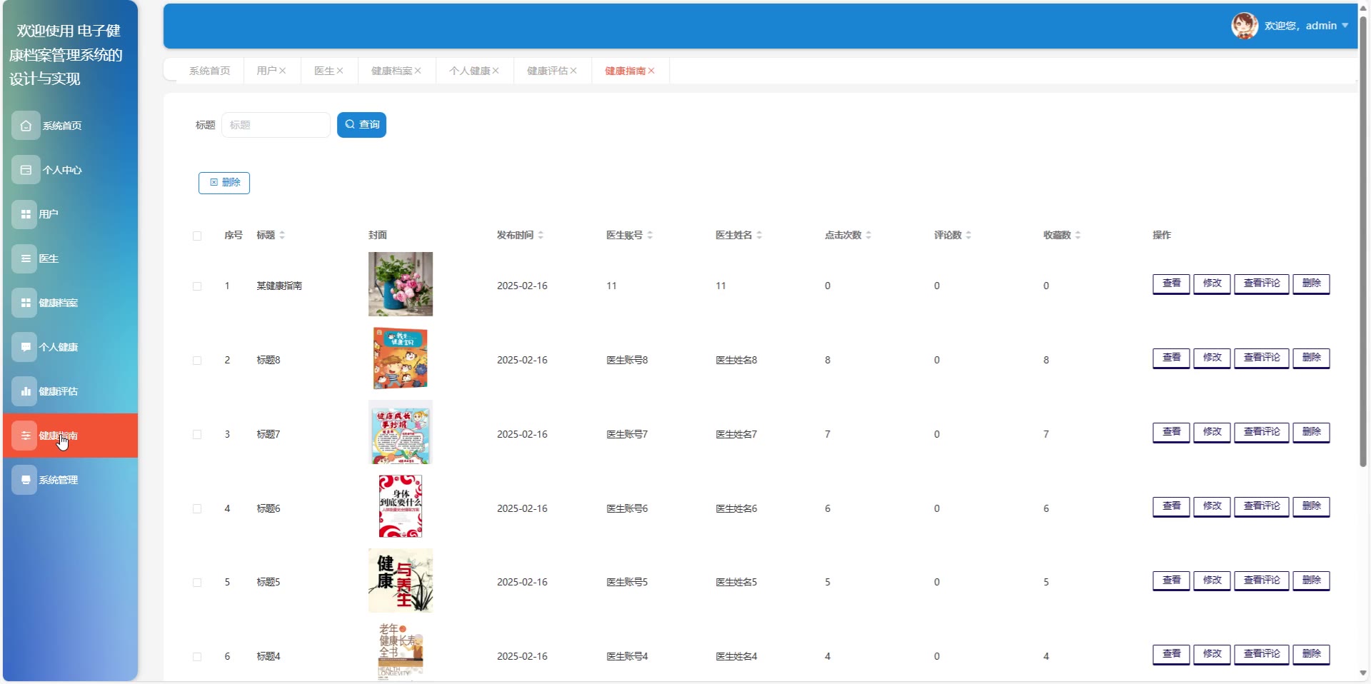This screenshot has height=684, width=1371.
Task: Click the 健康评估 bar chart icon
Action: coord(26,391)
